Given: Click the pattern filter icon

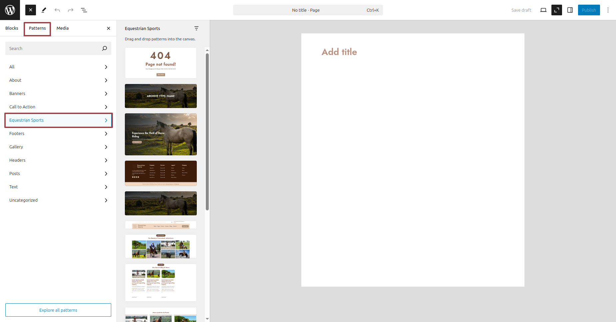Looking at the screenshot, I should pos(196,28).
